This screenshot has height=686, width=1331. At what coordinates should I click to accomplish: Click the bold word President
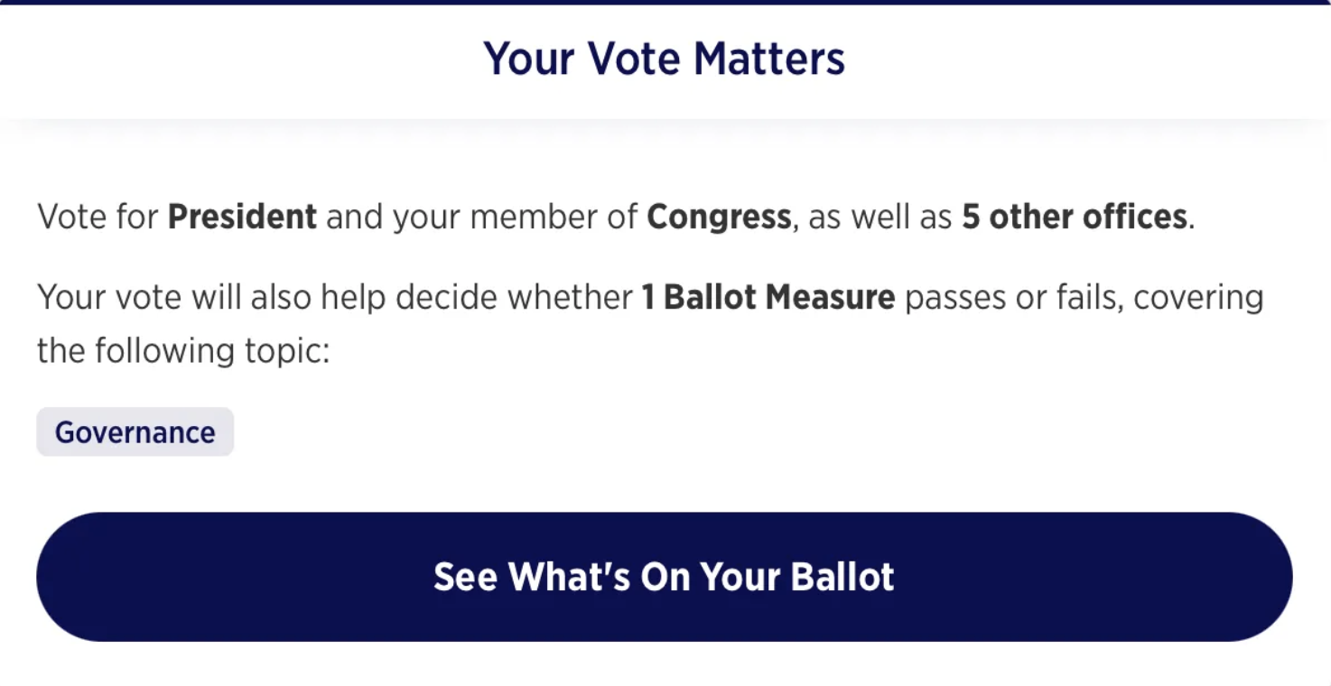tap(242, 218)
